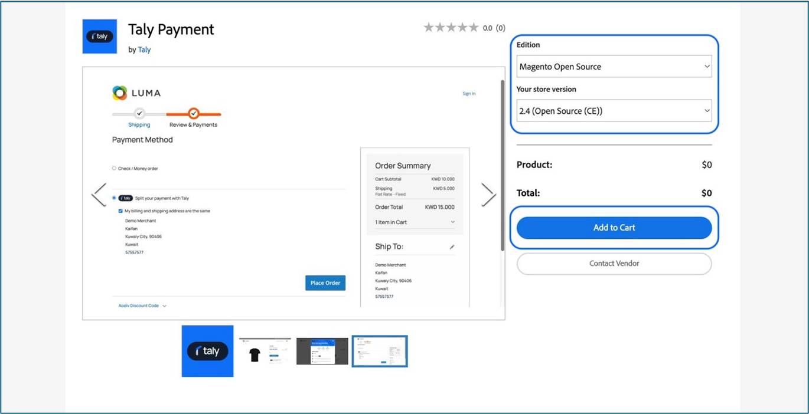
Task: Open the Taly vendor link
Action: click(x=144, y=50)
